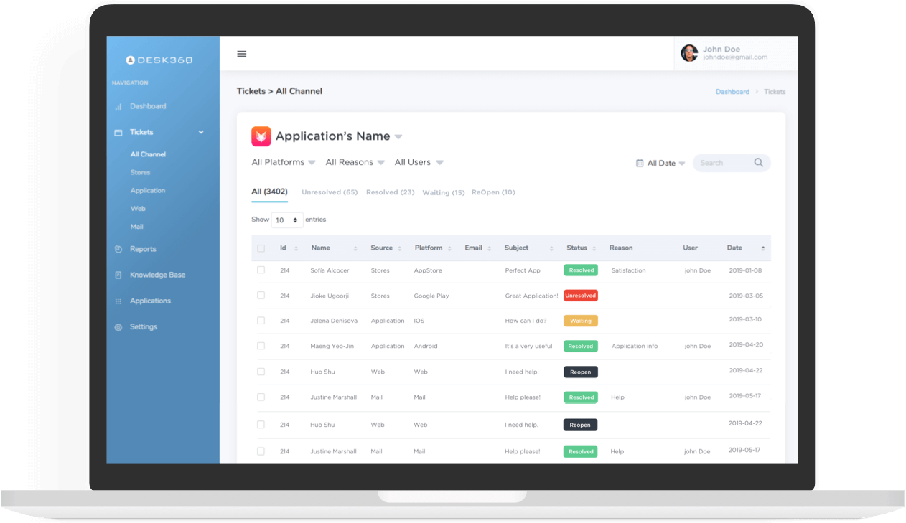Click the calendar icon beside All Date
This screenshot has width=906, height=523.
click(x=640, y=163)
